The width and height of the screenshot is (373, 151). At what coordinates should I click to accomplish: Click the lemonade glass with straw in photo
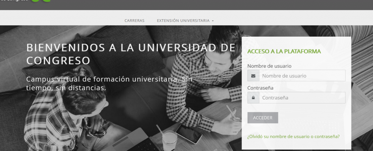[x=169, y=140]
